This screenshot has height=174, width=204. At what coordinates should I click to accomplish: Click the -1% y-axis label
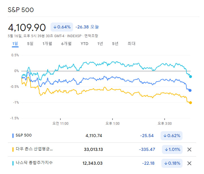click(16, 102)
